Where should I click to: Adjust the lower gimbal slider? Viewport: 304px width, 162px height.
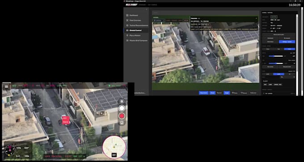click(x=276, y=63)
